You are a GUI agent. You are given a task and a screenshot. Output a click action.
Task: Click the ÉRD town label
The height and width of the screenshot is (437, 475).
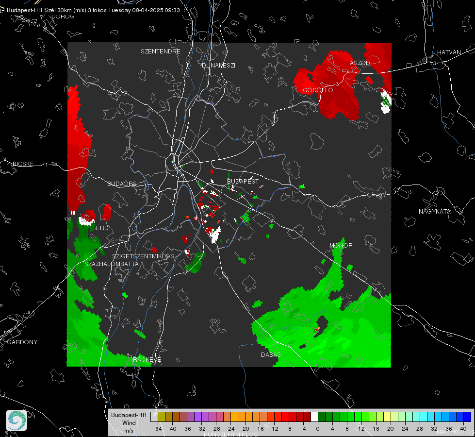(102, 228)
